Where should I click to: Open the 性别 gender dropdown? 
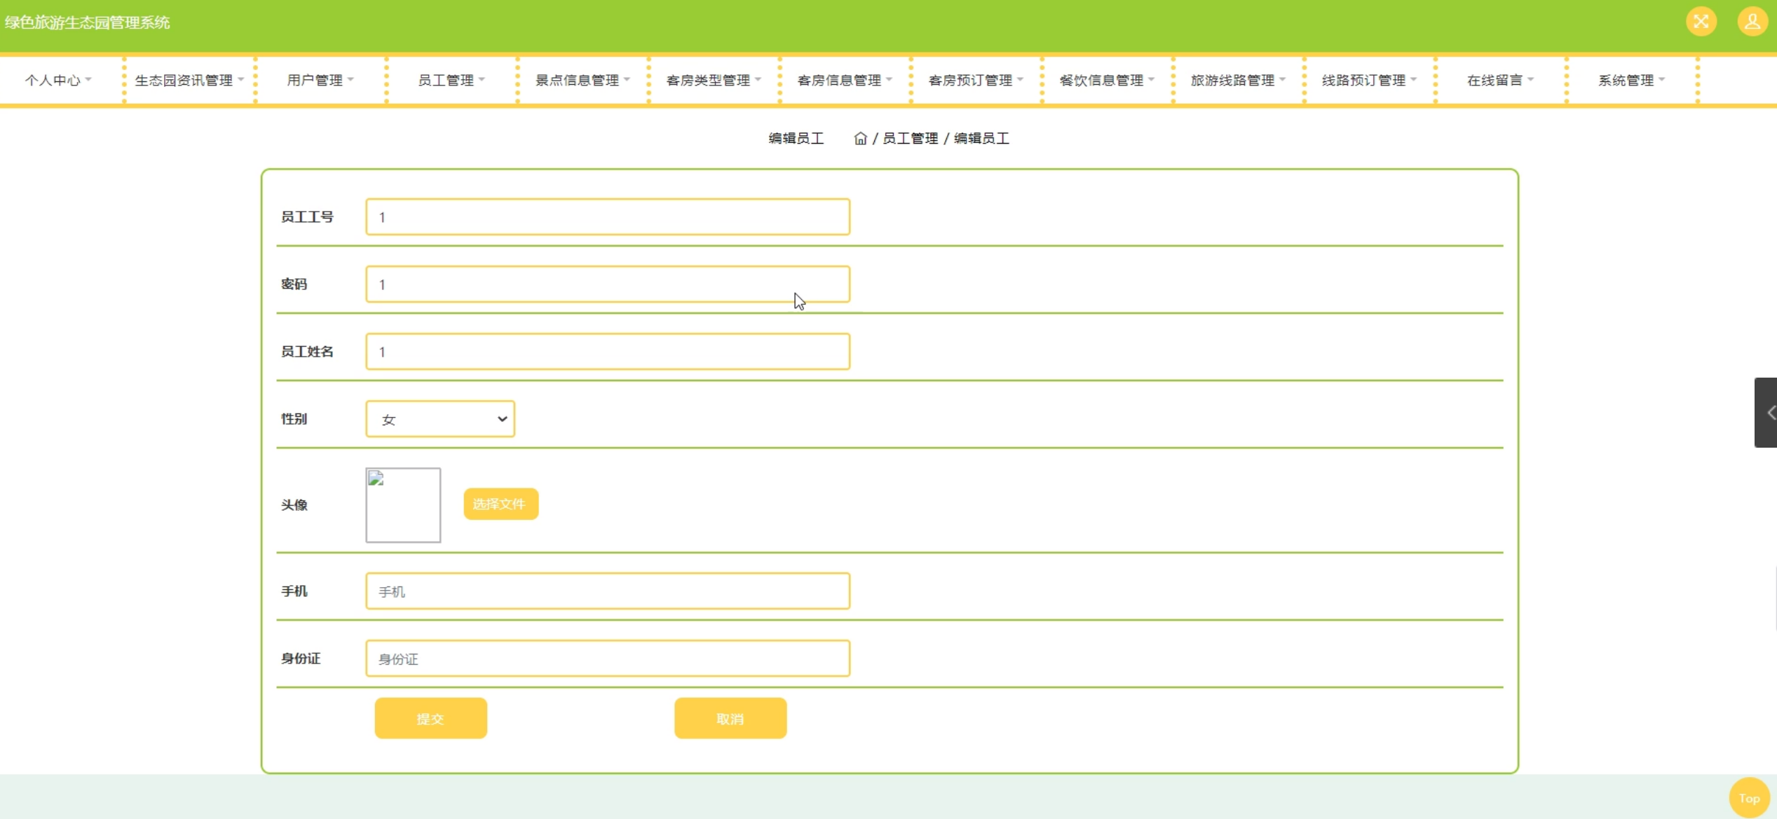click(x=440, y=419)
